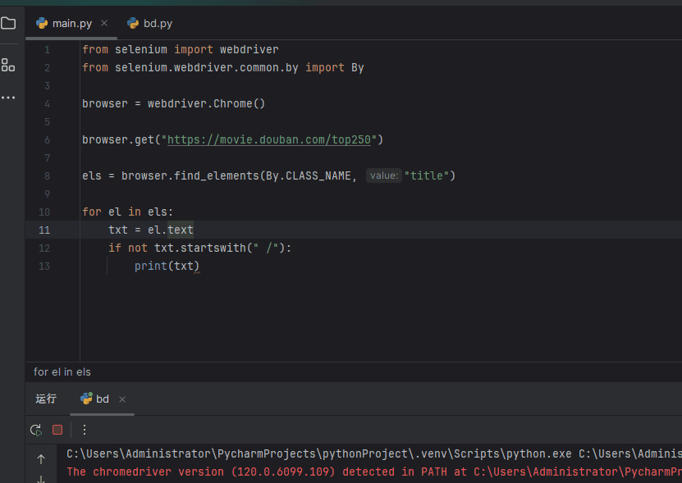Screen dimensions: 682x483
Task: Select the 运行 run tab
Action: click(x=45, y=399)
